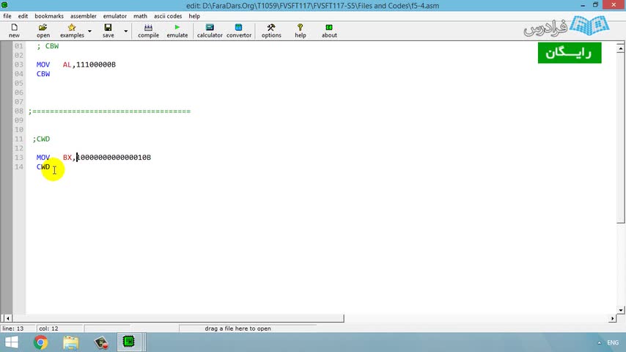
Task: Open the edit menu
Action: tap(23, 16)
